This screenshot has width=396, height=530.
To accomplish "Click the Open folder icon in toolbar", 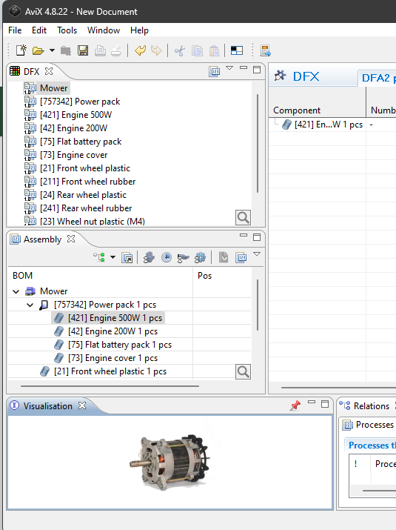I will [38, 50].
